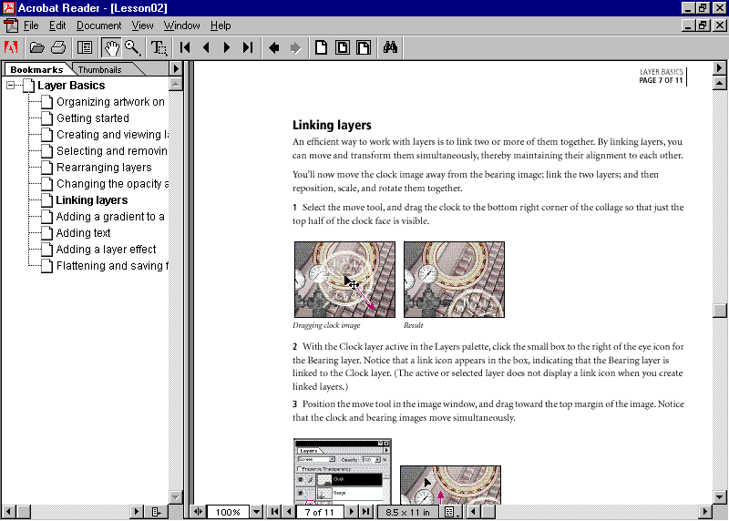
Task: Select the Linking layers bookmark
Action: coord(92,200)
